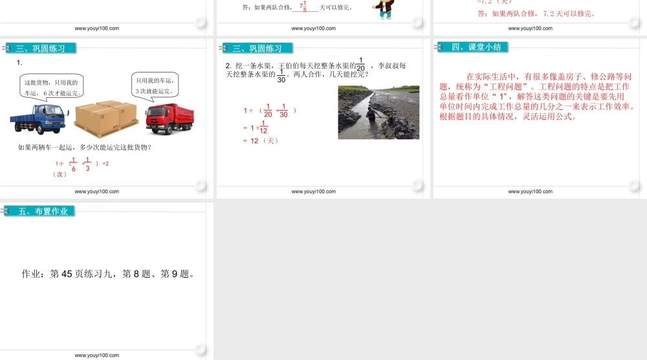The width and height of the screenshot is (647, 360).
Task: Click the swirl logo on the canal exercise slide
Action: (418, 186)
